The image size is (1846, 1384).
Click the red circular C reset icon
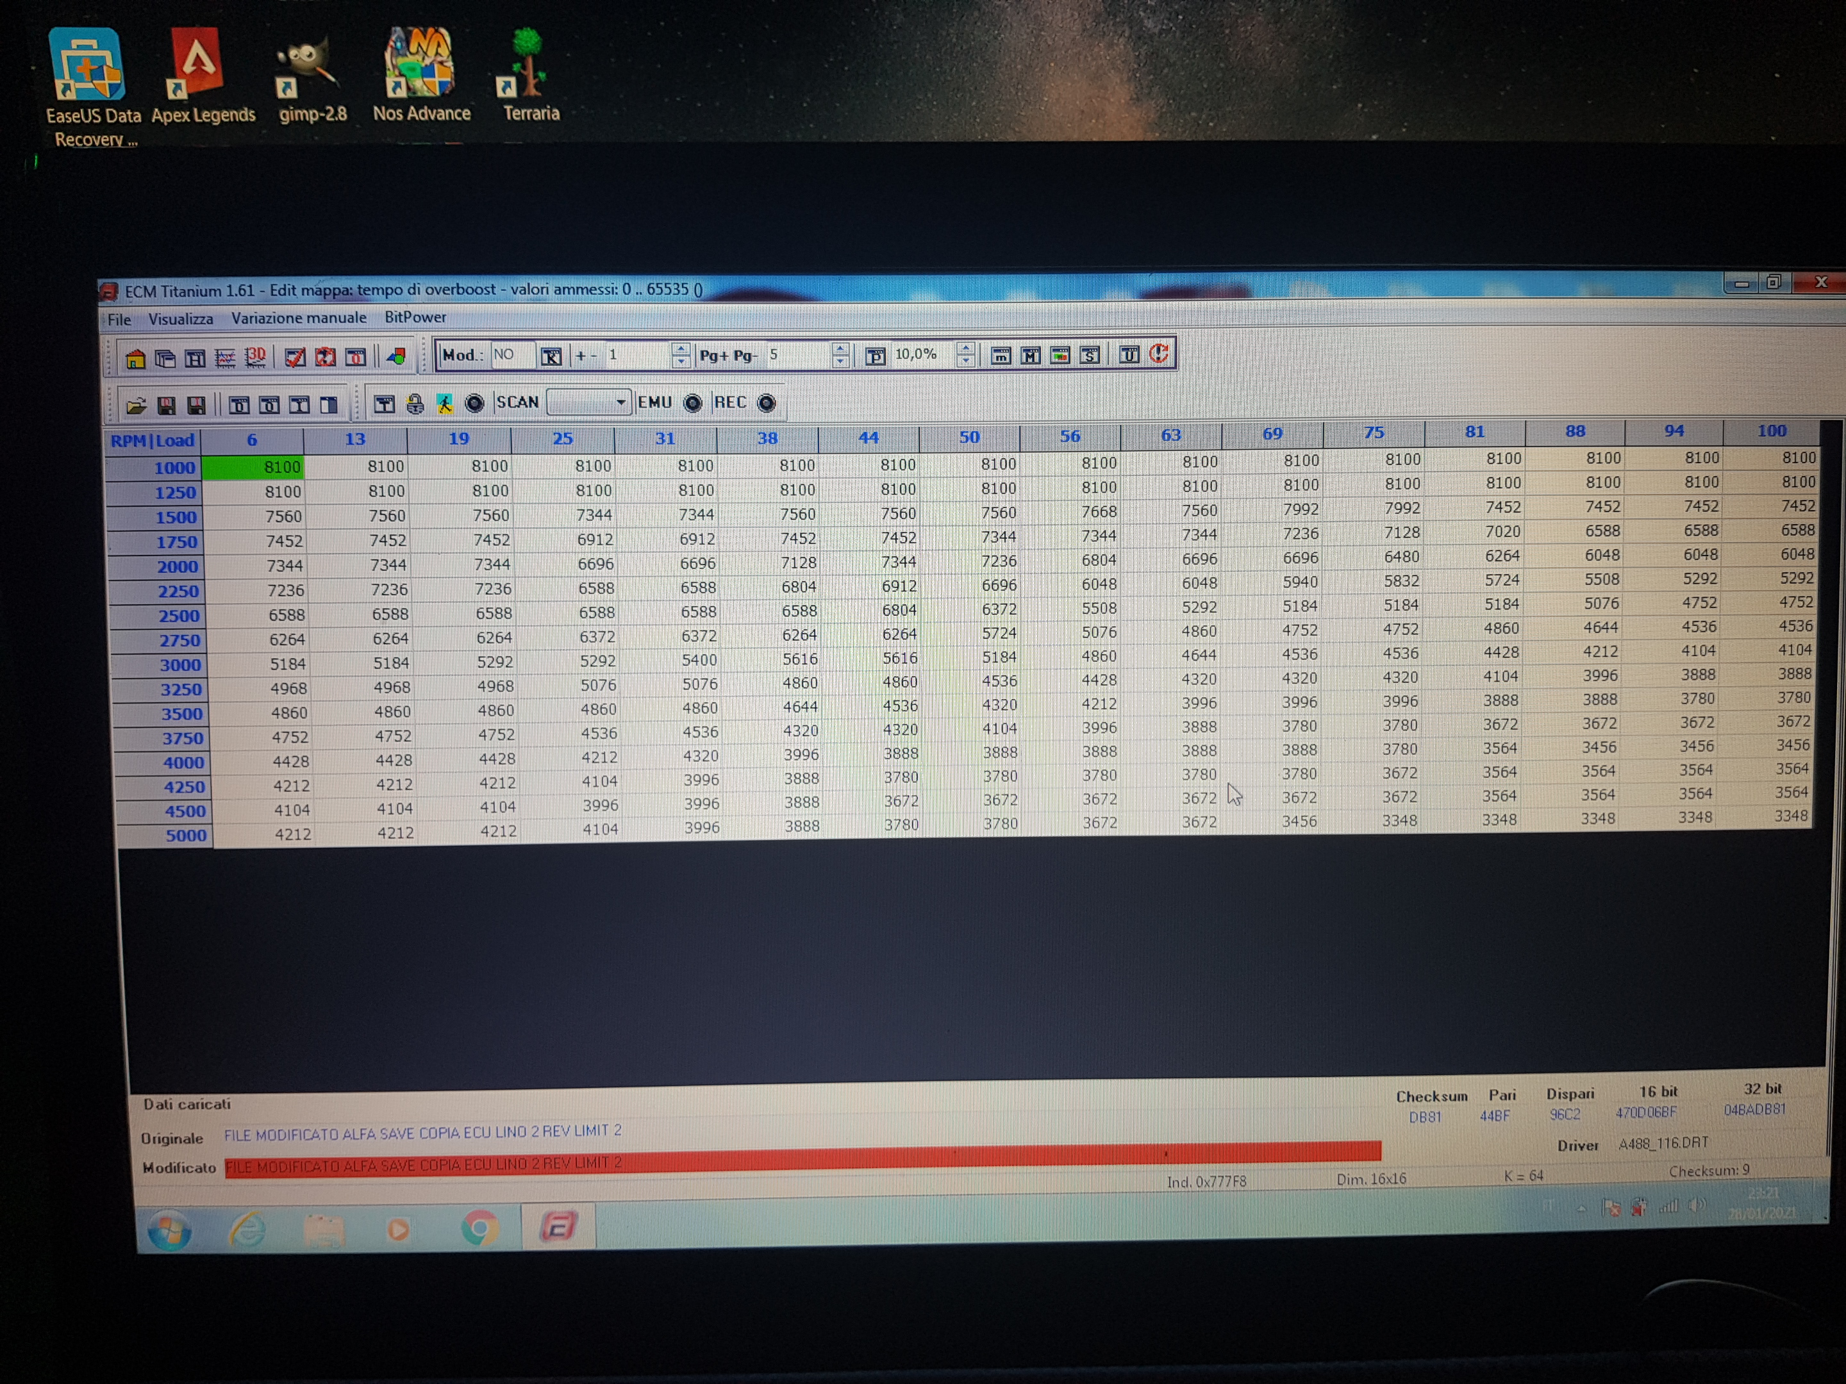click(x=1159, y=354)
